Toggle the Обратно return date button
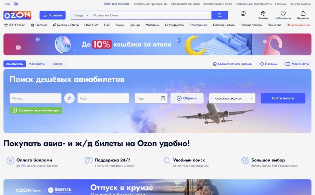The image size is (315, 195). point(187,98)
